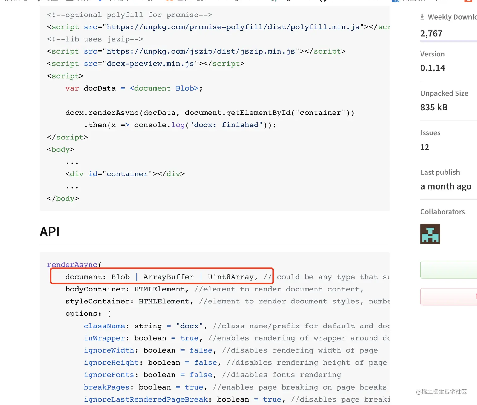Click the ignoreFonts option in the API code

tap(109, 375)
